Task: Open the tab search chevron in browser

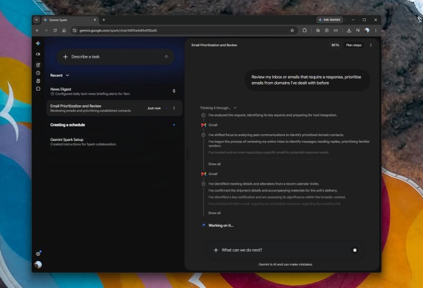Action: [x=36, y=19]
